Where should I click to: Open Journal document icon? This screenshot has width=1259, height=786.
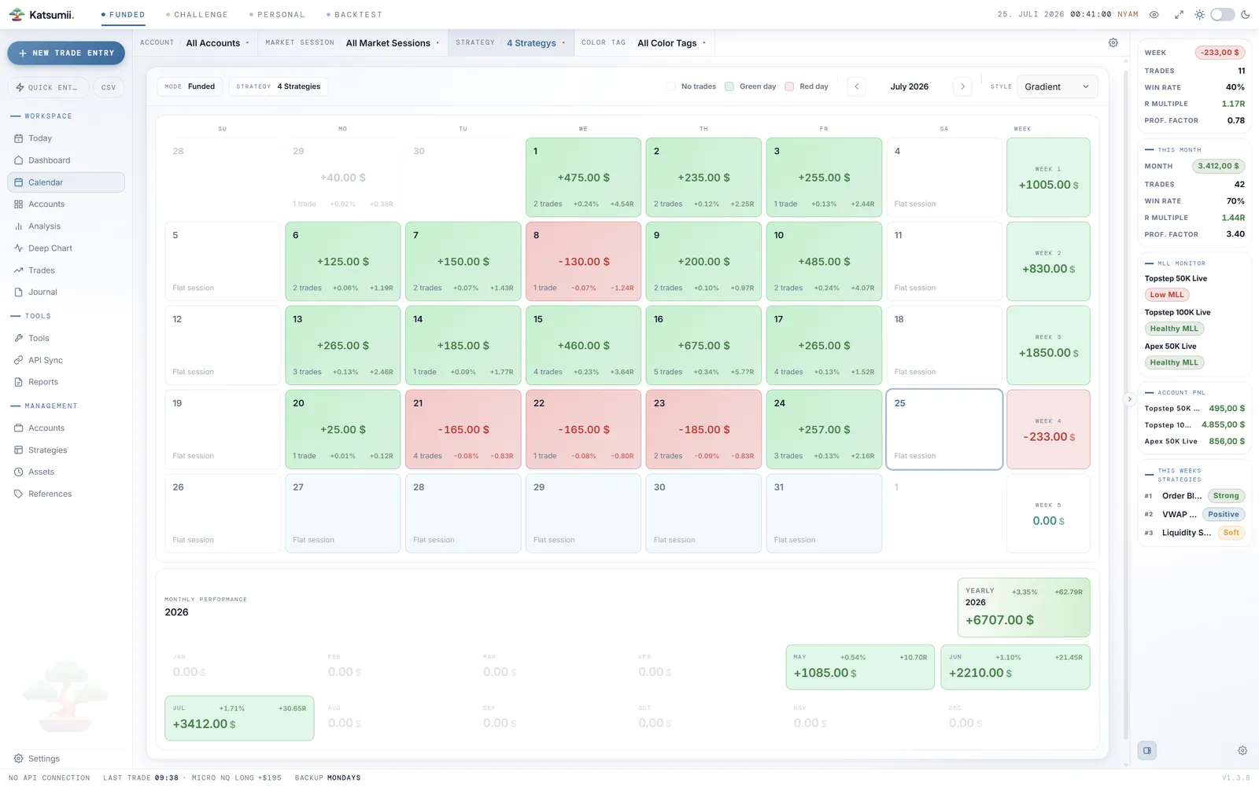[x=18, y=292]
